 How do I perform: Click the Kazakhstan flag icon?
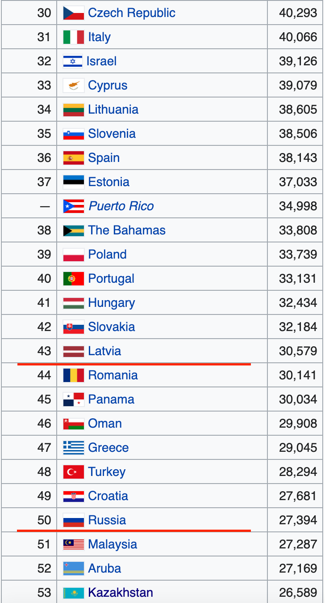click(74, 593)
